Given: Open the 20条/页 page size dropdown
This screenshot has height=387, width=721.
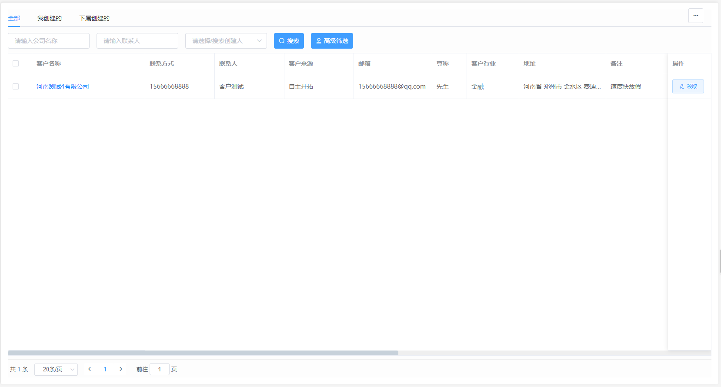Looking at the screenshot, I should click(x=56, y=369).
